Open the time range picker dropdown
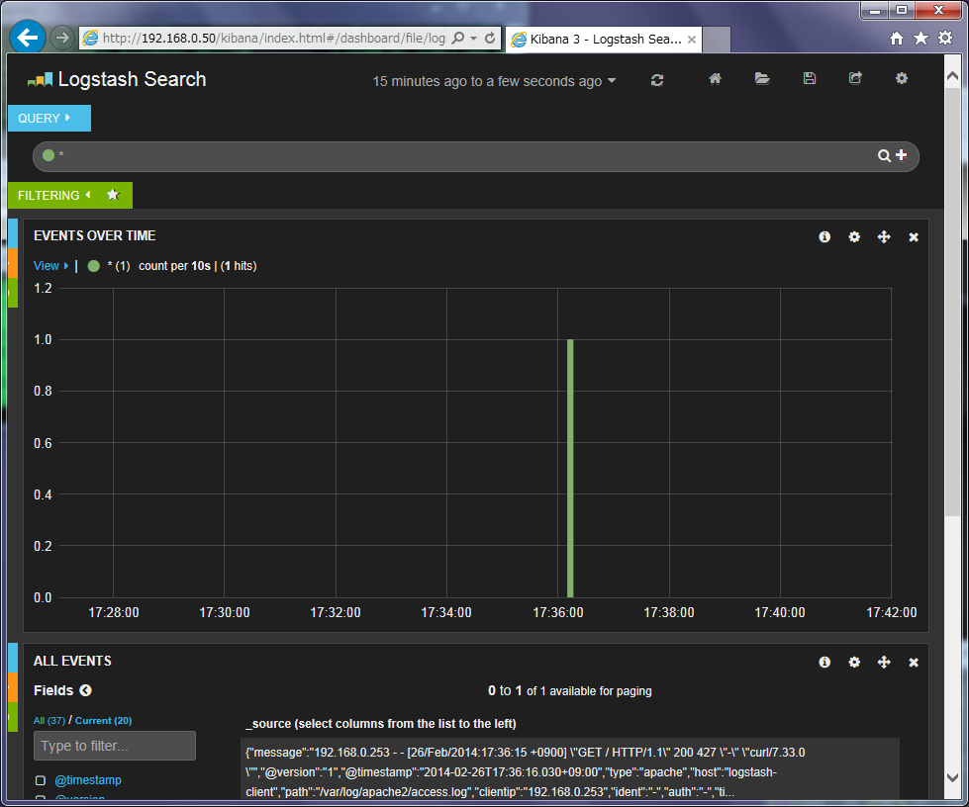Screen dimensions: 969x807 click(494, 81)
